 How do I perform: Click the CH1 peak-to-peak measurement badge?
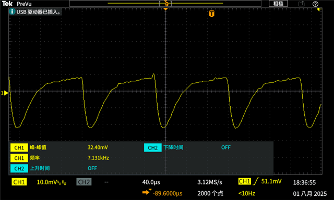tap(19, 147)
